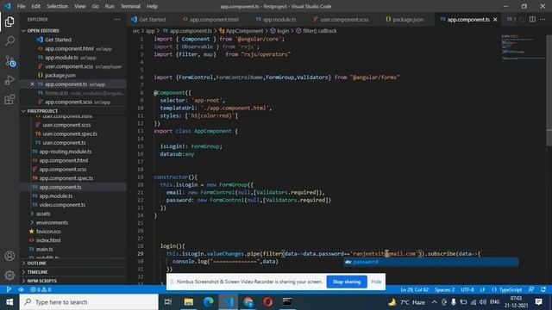Image resolution: width=552 pixels, height=310 pixels.
Task: Open video.component.ts in file tree
Action: tap(62, 205)
